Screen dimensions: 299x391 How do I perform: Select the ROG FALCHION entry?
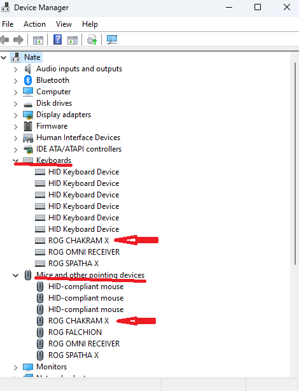75,332
